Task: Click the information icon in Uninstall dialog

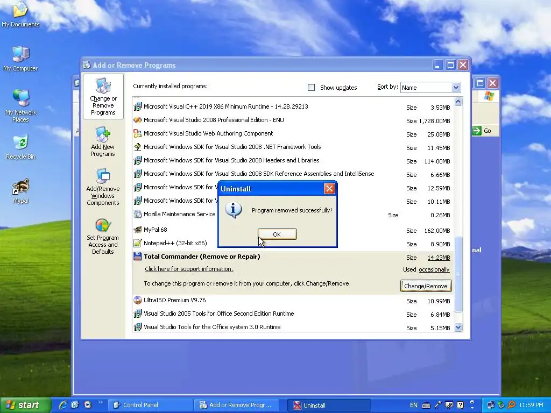Action: click(x=234, y=210)
